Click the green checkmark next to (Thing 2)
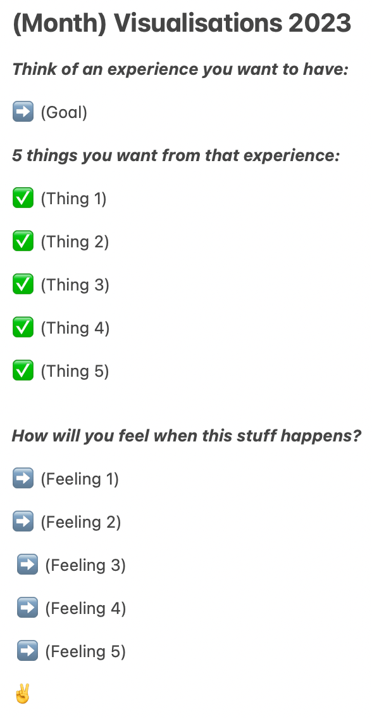372x718 pixels. 23,241
